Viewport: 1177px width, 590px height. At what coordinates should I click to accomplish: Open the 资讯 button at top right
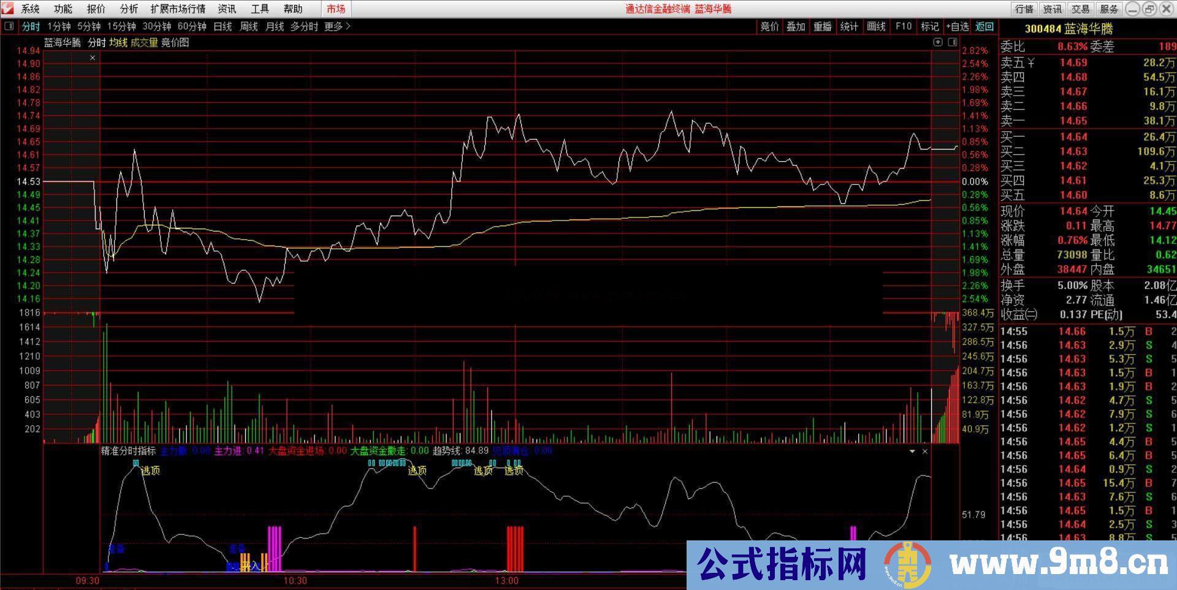click(x=1053, y=9)
